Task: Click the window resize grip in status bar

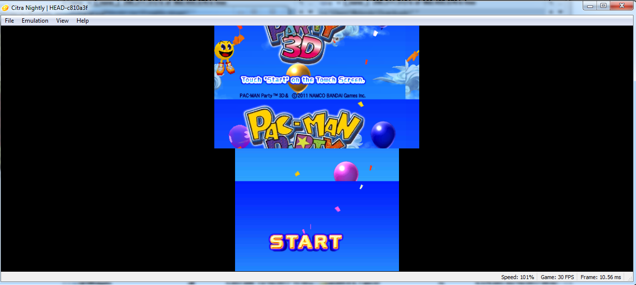Action: (x=630, y=278)
